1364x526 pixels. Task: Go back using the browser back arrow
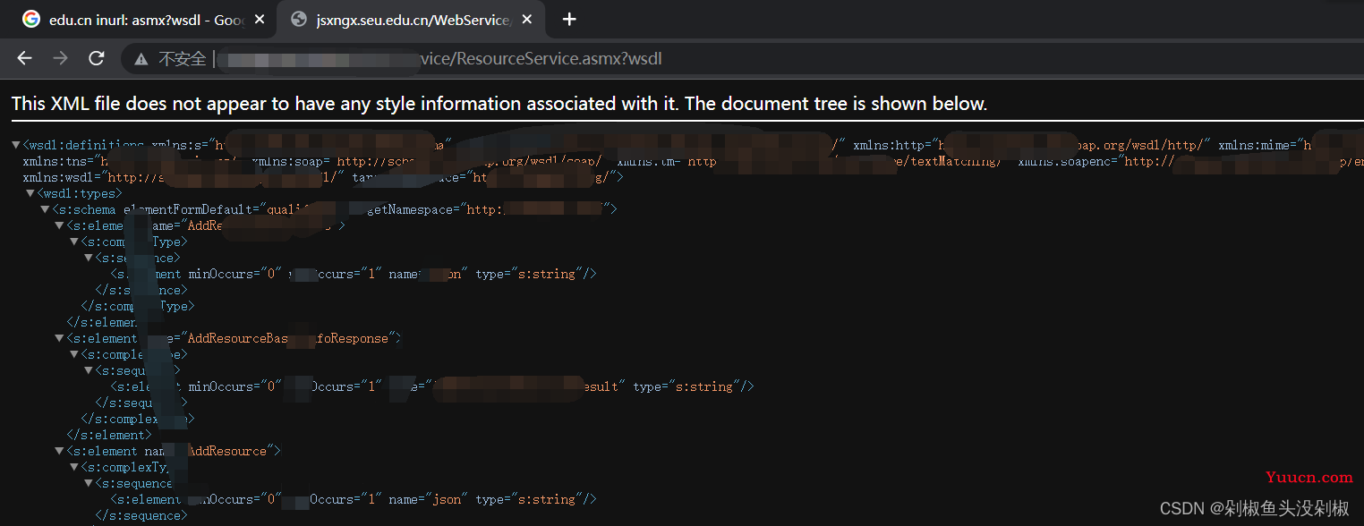(x=24, y=58)
